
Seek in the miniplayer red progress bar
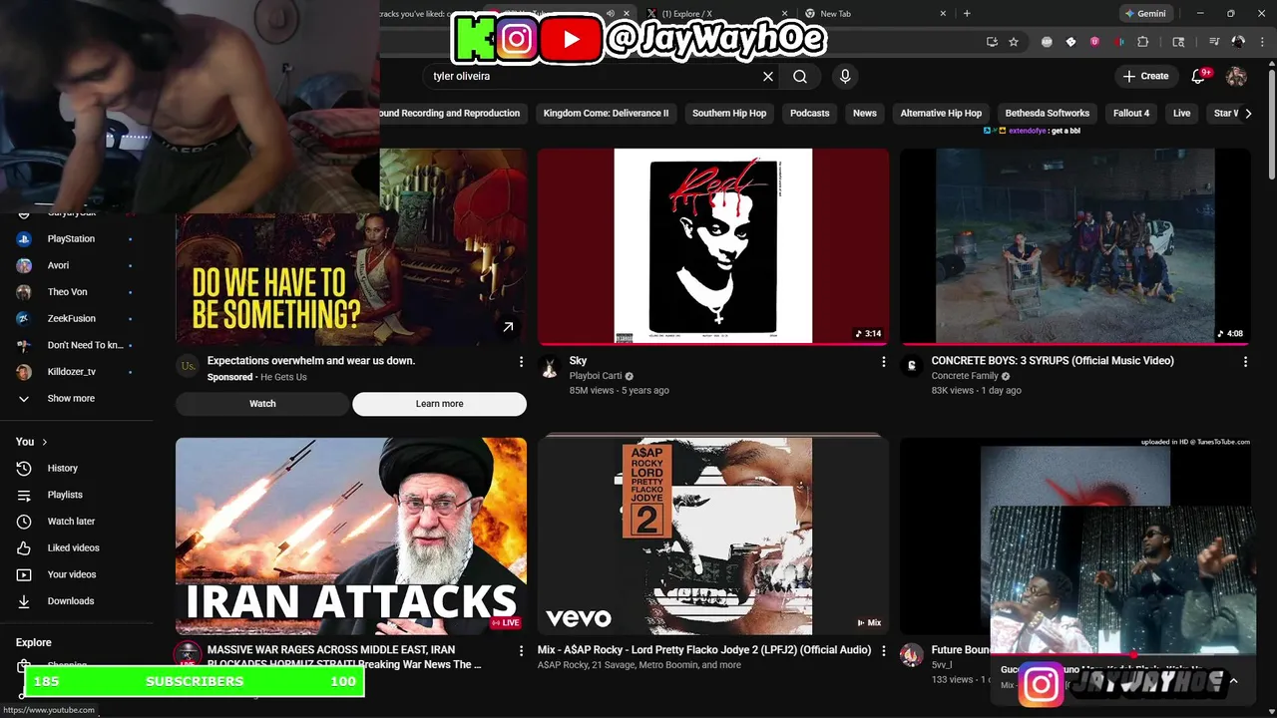[1123, 656]
